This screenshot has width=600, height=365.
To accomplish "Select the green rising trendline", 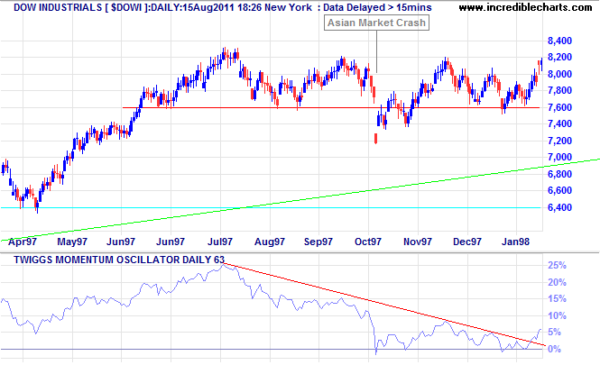I will (300, 200).
